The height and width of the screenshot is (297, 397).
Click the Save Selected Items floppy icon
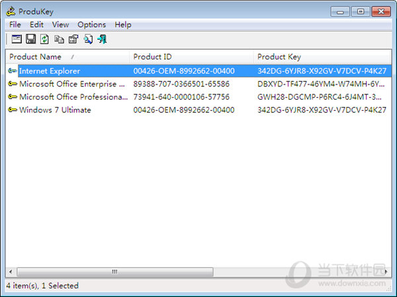point(30,40)
